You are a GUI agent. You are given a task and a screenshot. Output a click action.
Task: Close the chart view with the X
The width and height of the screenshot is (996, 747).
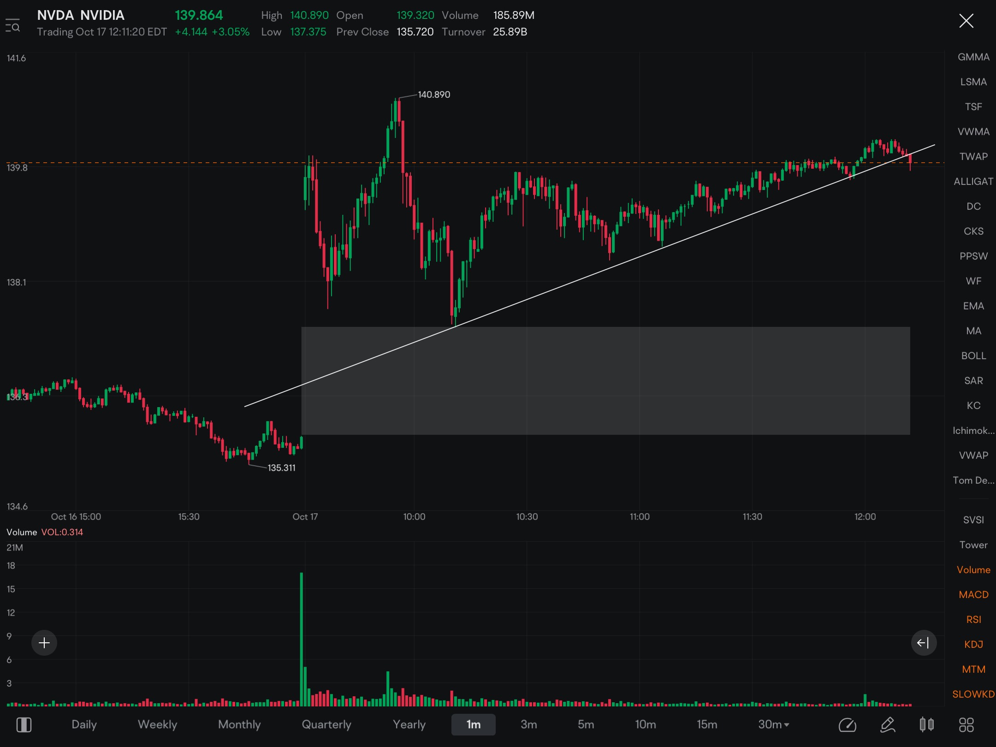pyautogui.click(x=966, y=21)
